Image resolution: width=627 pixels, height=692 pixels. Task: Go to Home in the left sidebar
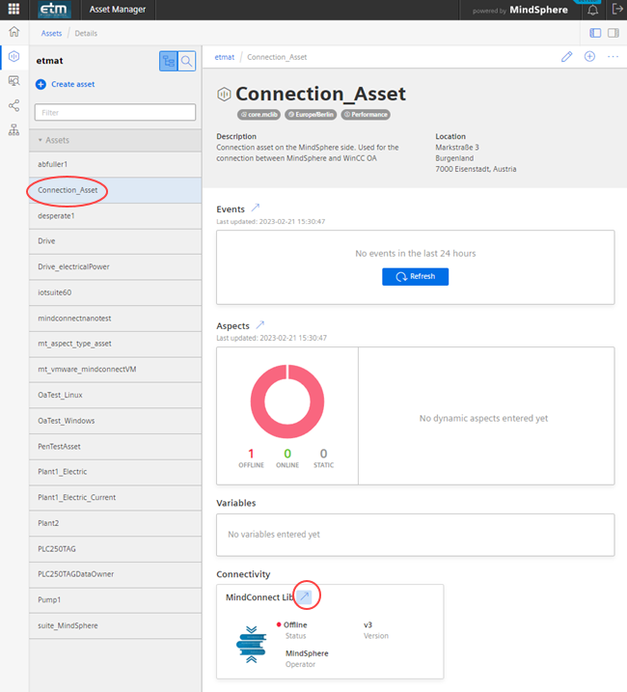point(14,32)
